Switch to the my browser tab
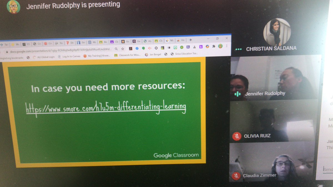Screen dimensions: 333x187 point(147,41)
